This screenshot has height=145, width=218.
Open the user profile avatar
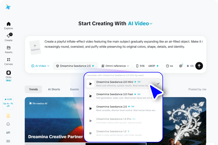coord(8,115)
